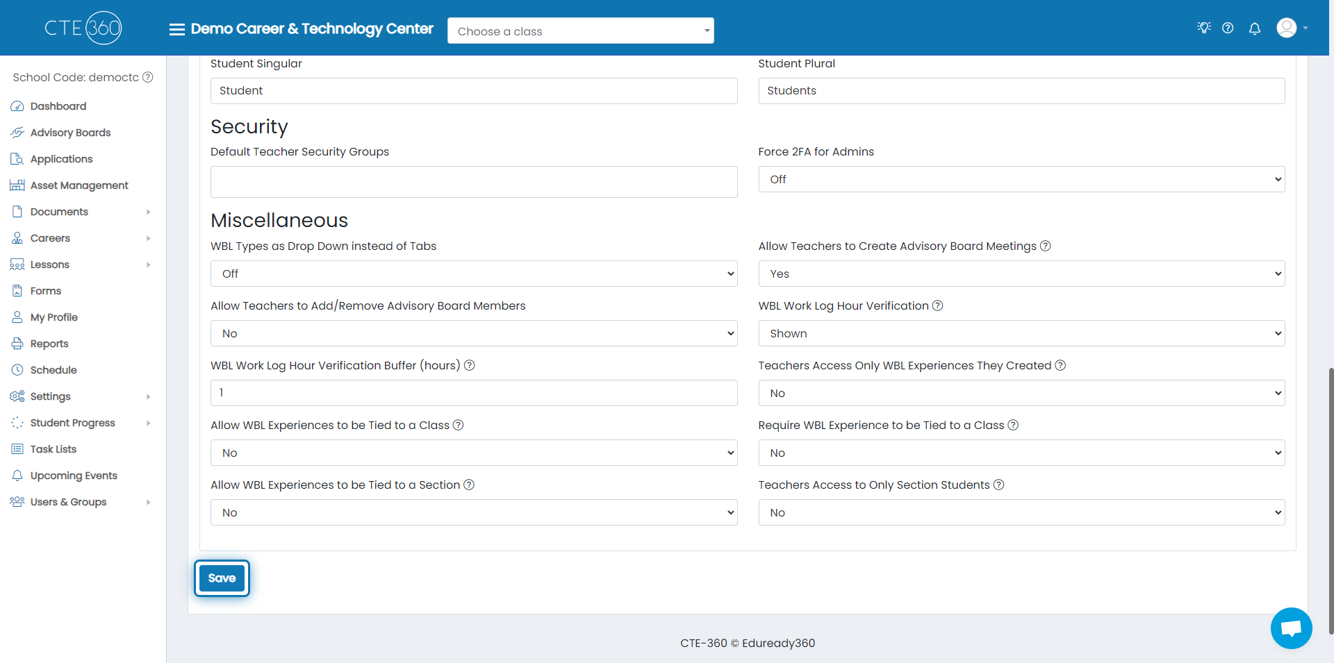The width and height of the screenshot is (1334, 663).
Task: Expand the Lessons submenu arrow
Action: pyautogui.click(x=148, y=265)
